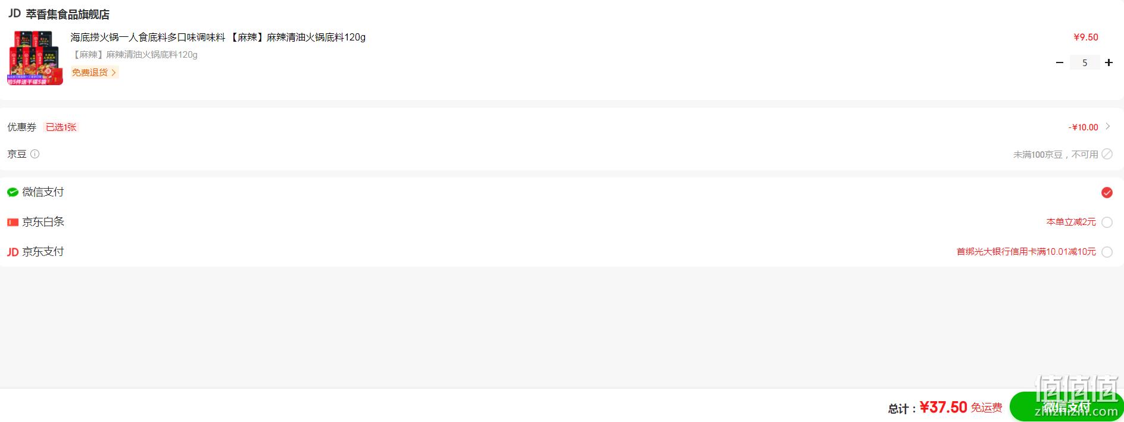This screenshot has height=422, width=1124.
Task: Click the quantity input field showing 5
Action: click(x=1085, y=62)
